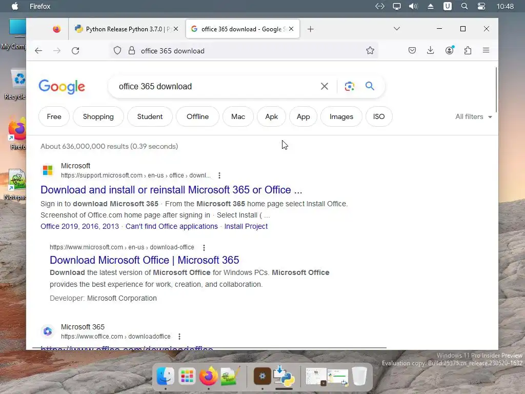The width and height of the screenshot is (525, 394).
Task: Open the Firefox application menu
Action: (486, 50)
